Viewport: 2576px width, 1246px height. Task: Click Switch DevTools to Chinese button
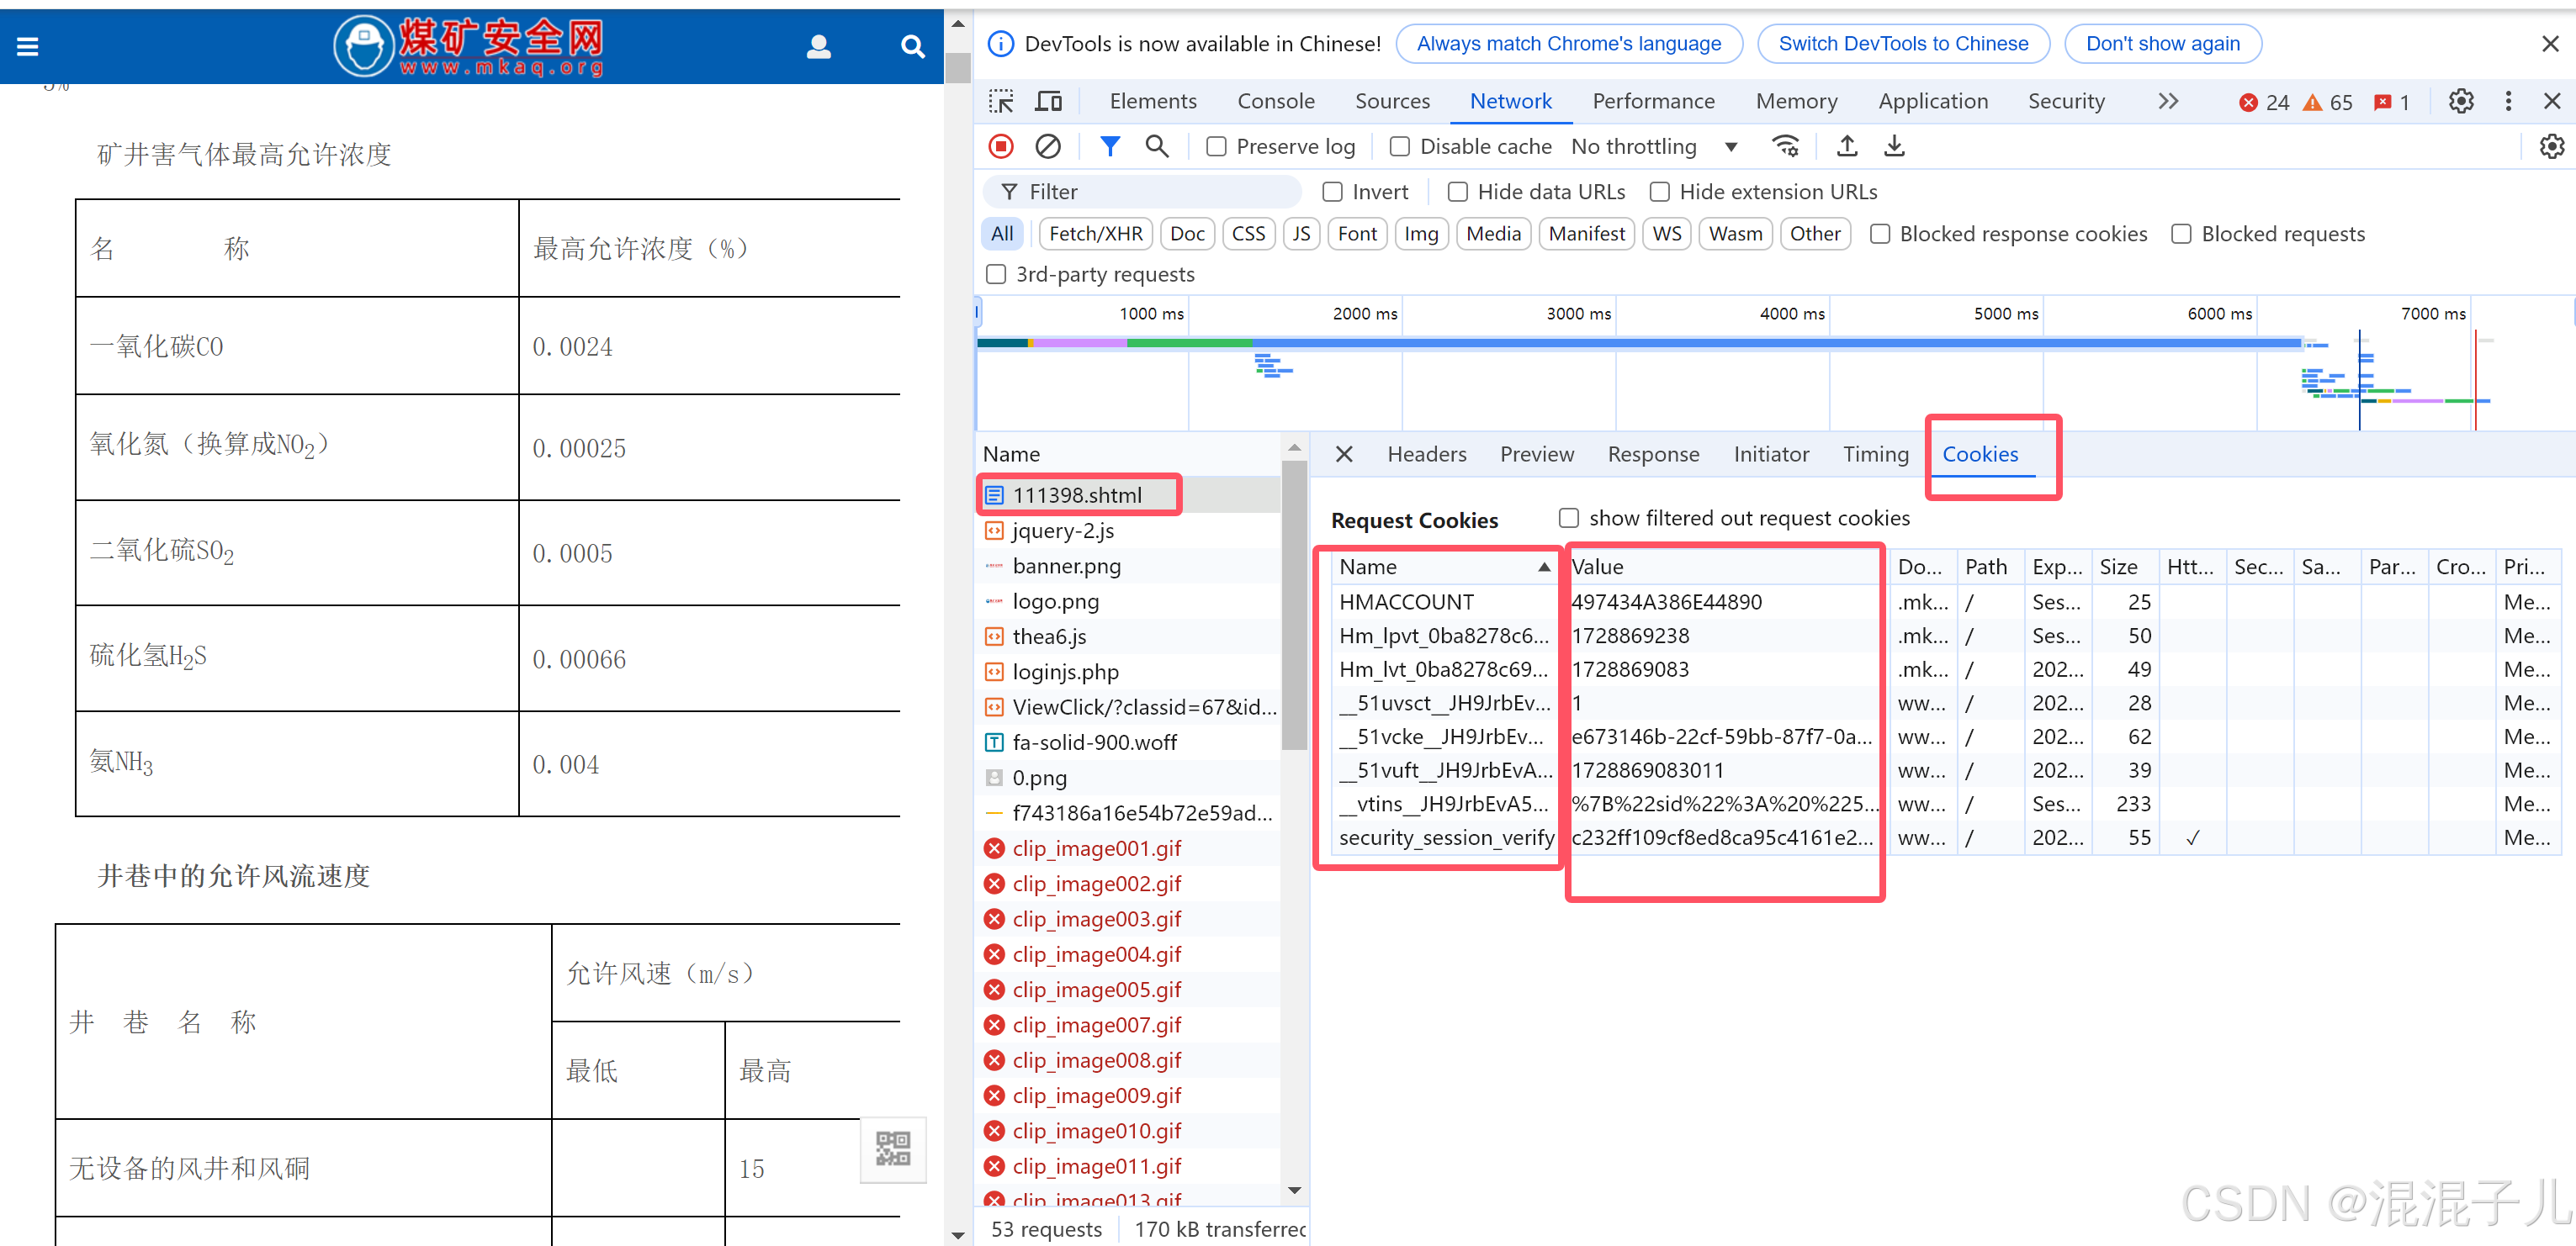[1902, 44]
